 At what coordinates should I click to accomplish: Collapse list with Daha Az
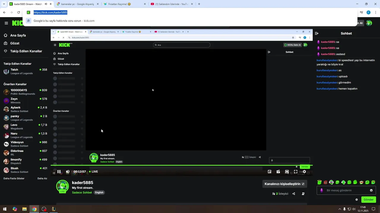42,178
